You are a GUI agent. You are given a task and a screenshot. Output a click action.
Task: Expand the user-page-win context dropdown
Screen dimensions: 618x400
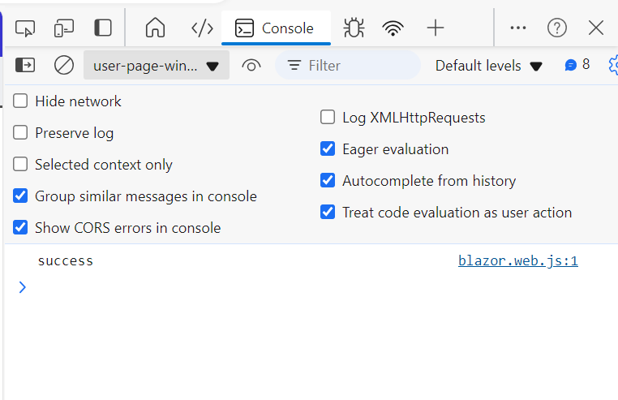[x=157, y=66]
